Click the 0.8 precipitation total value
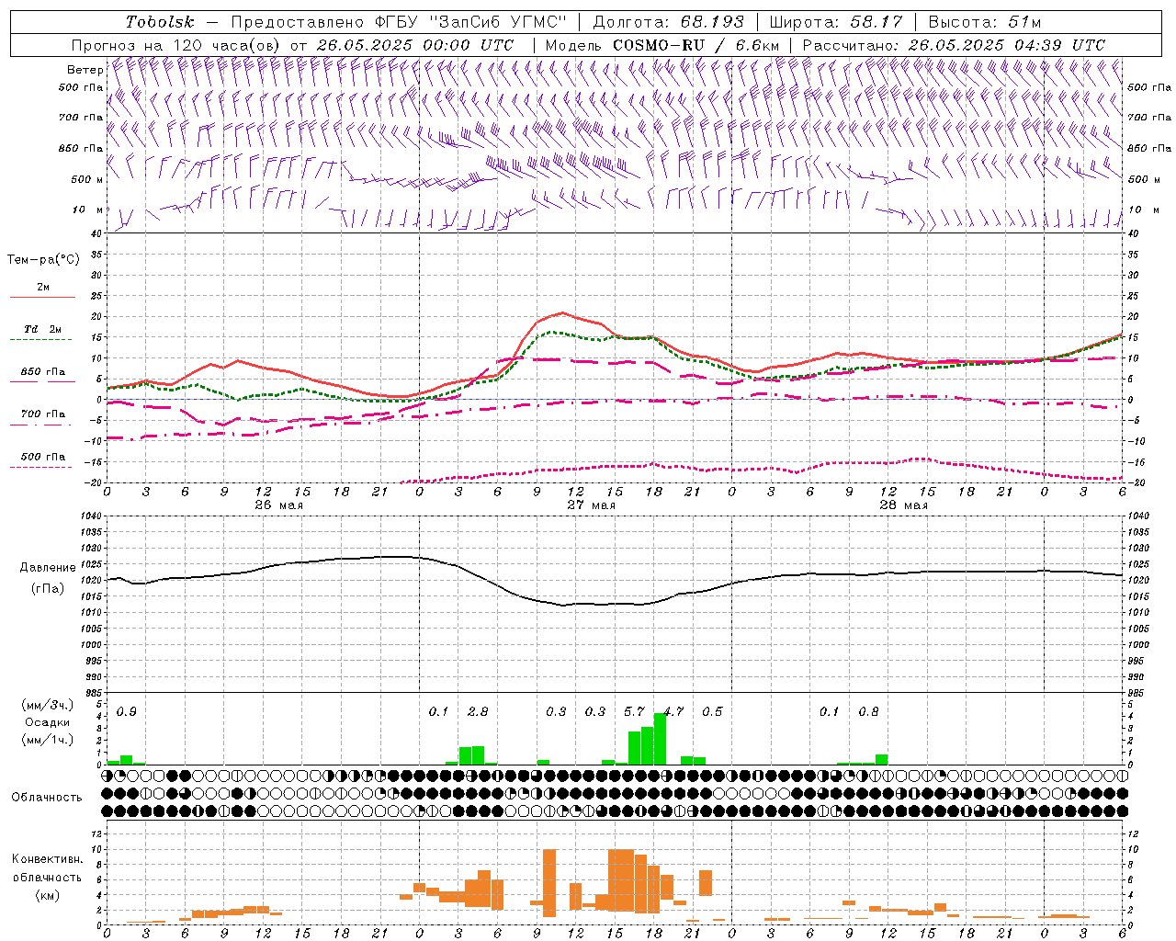The image size is (1176, 941). click(x=868, y=711)
